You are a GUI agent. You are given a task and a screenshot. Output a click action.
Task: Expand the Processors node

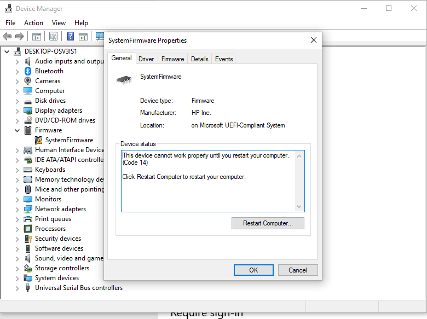pos(17,229)
